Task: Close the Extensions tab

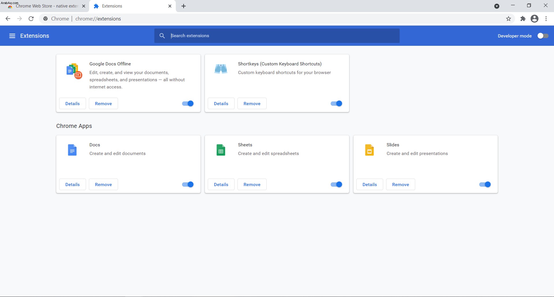Action: tap(170, 6)
